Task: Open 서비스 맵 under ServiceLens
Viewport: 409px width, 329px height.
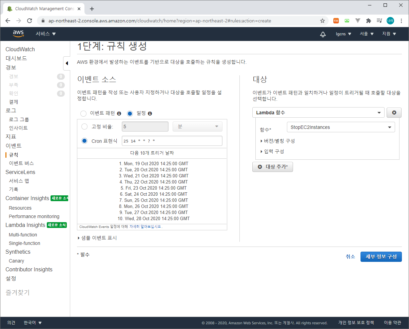Action: [19, 181]
